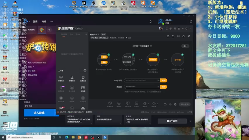Open the Battle.net logo dropdown chevron

pyautogui.click(x=29, y=21)
